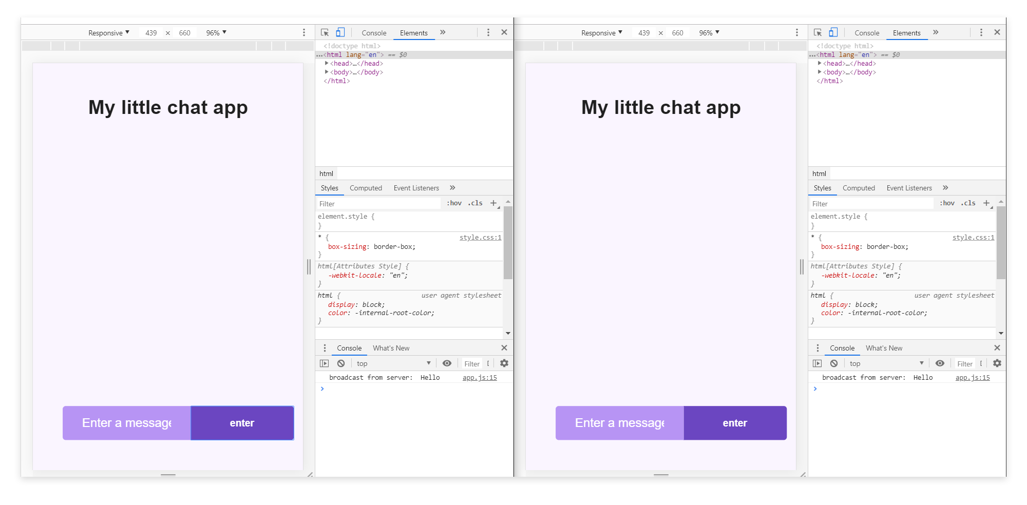Create a live expression with the eye icon

tap(446, 363)
